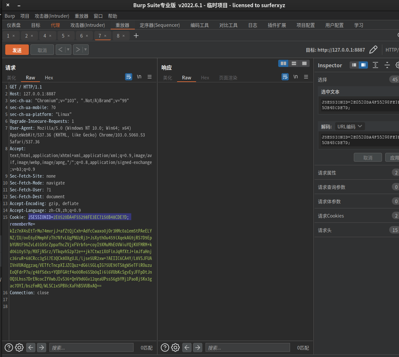Viewport: 399px width, 357px height.
Task: Switch to Repeater tab 6
Action: point(82,36)
